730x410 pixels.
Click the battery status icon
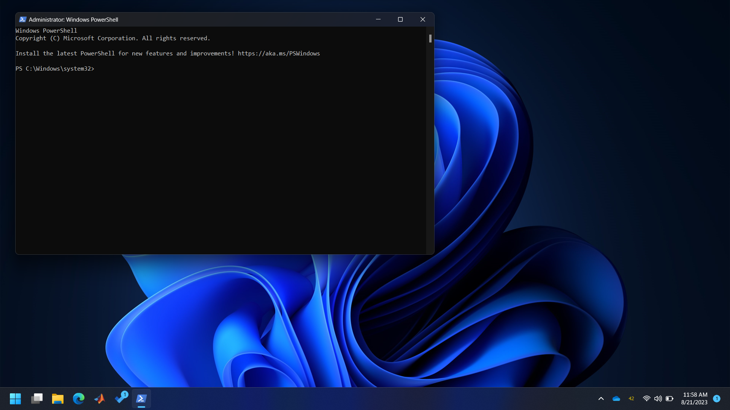tap(670, 399)
